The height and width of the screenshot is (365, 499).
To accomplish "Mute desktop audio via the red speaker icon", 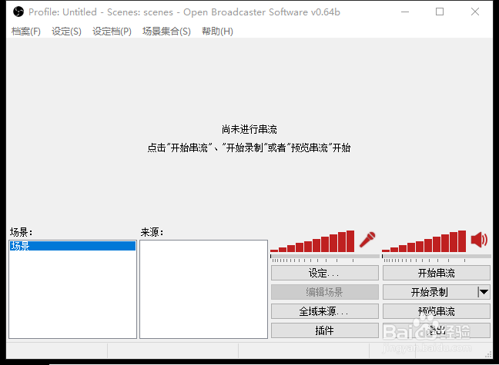I will coord(479,240).
